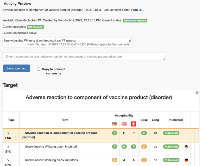The height and width of the screenshot is (166, 200).
Task: Expand the Unerwünschte Wirkung durch Impfstoff row chevron
Action: [8, 147]
